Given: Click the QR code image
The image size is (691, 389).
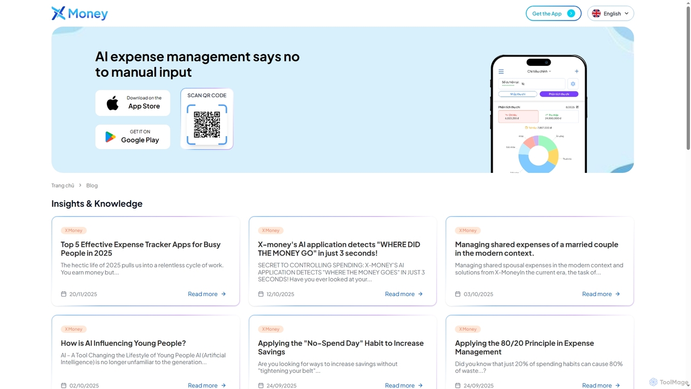Looking at the screenshot, I should tap(207, 125).
